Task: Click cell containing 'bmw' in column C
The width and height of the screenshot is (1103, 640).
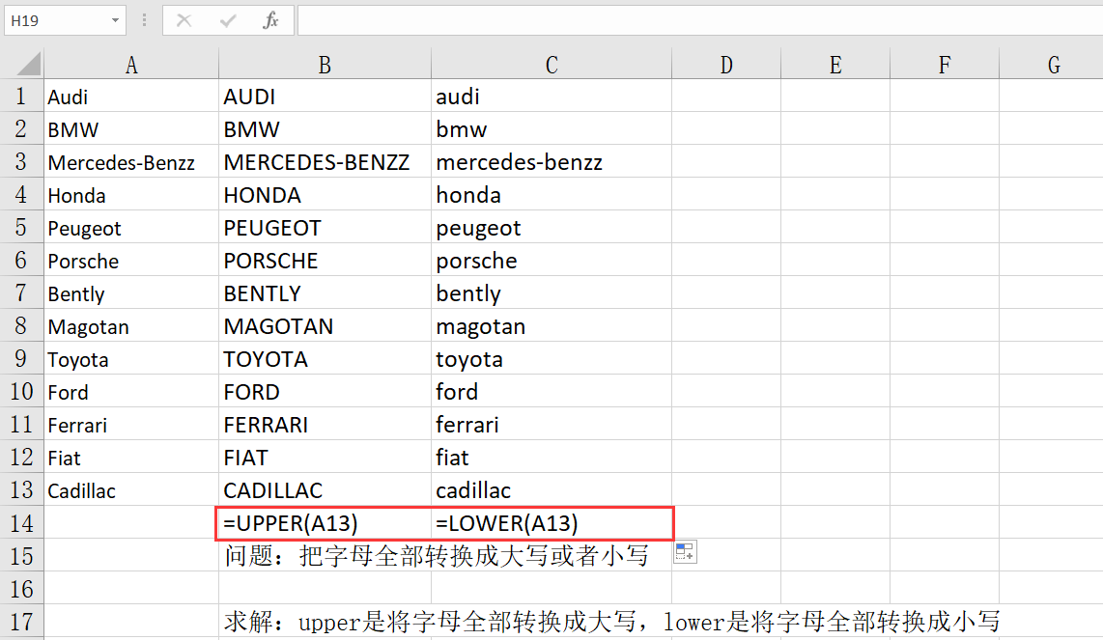Action: point(551,128)
